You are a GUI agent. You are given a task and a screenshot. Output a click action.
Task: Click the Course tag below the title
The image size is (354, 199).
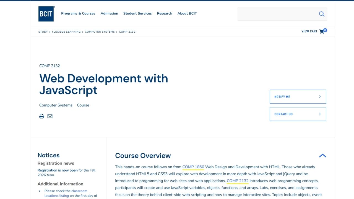(83, 105)
